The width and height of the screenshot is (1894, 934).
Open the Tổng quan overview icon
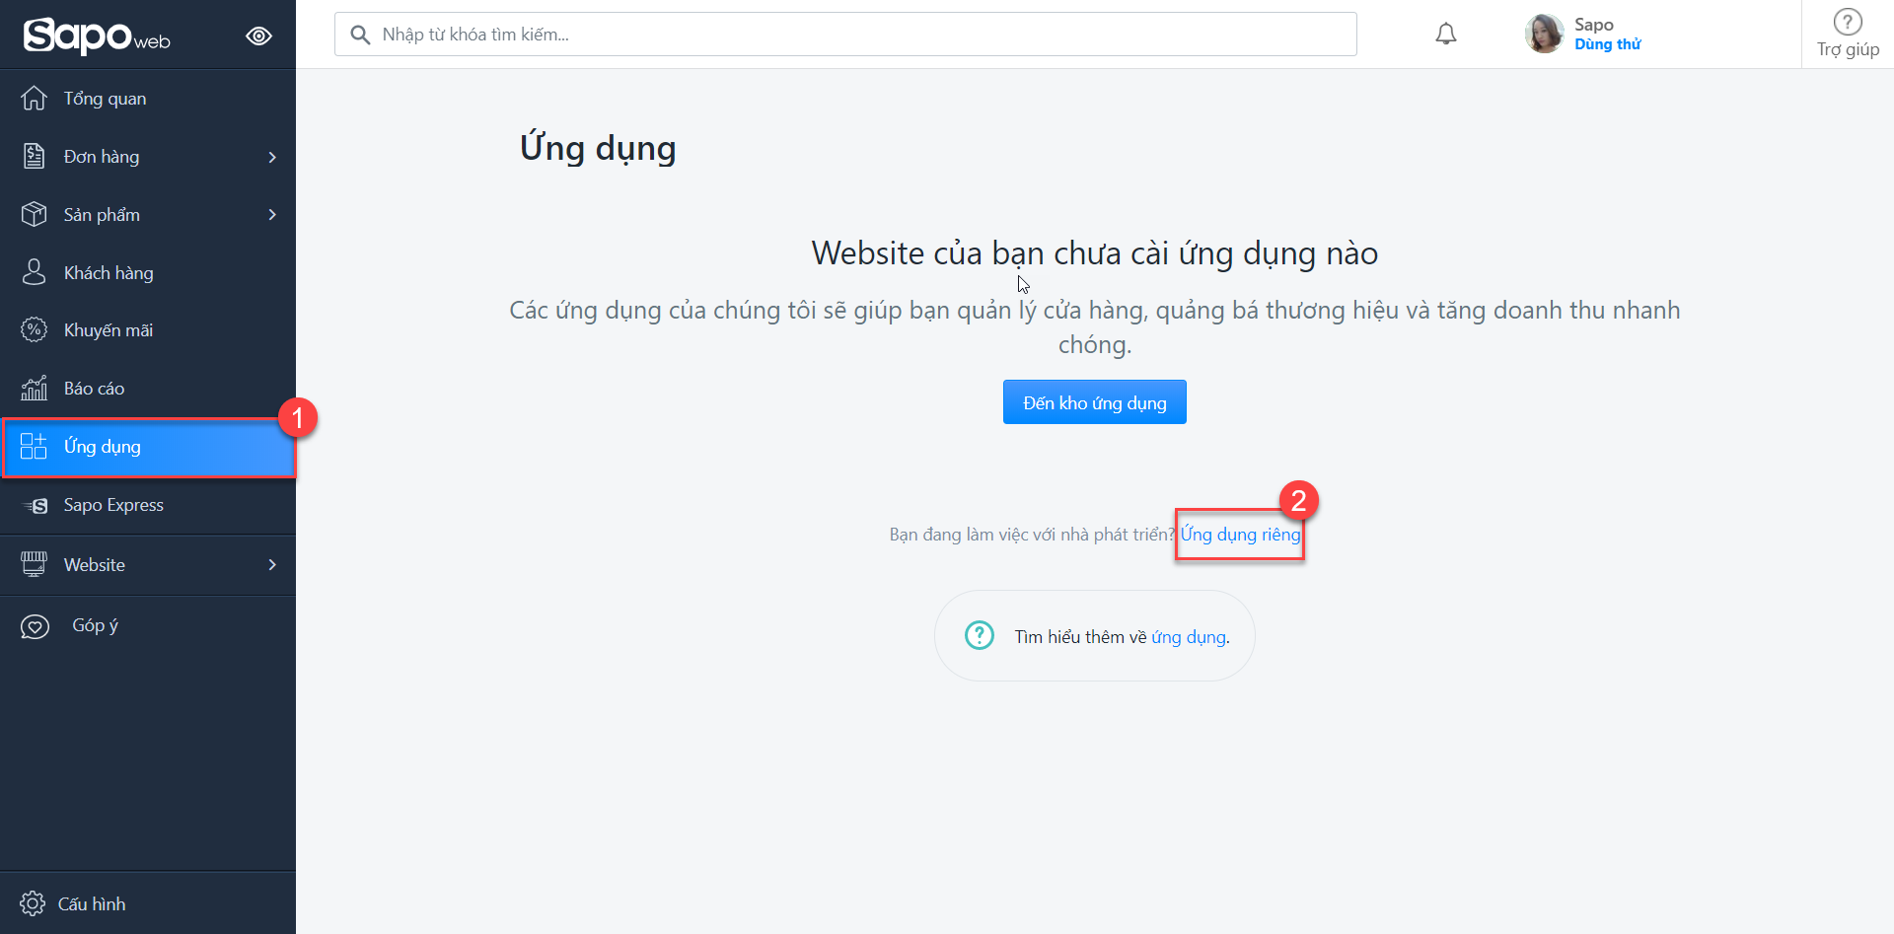(x=35, y=98)
